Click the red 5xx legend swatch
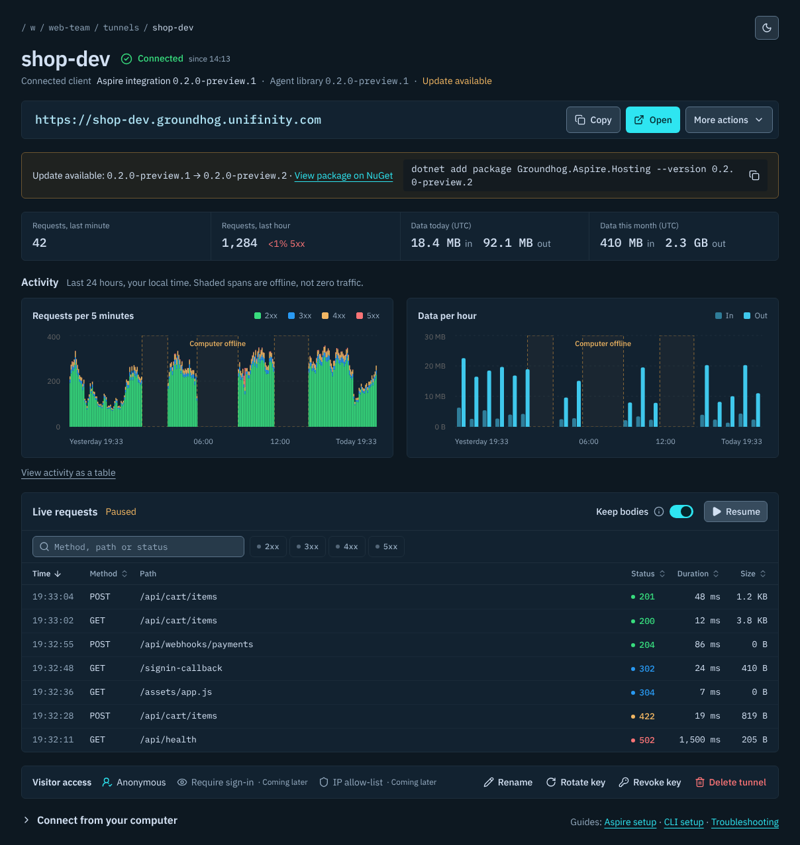Image resolution: width=800 pixels, height=845 pixels. point(360,316)
